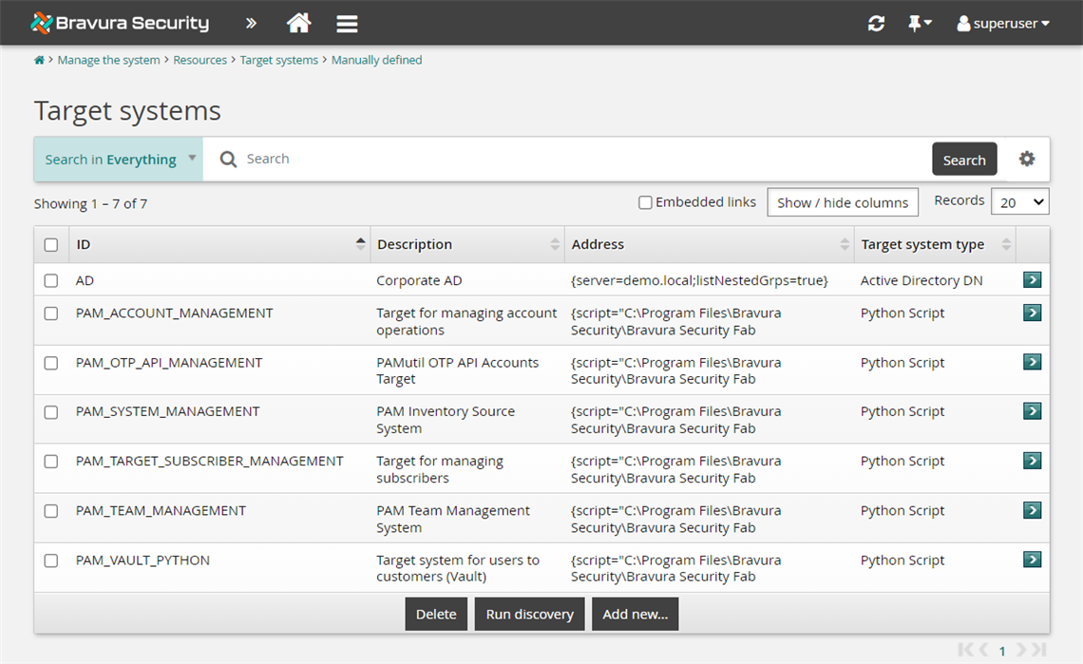Open the green detail arrow on the AD row

pyautogui.click(x=1032, y=280)
